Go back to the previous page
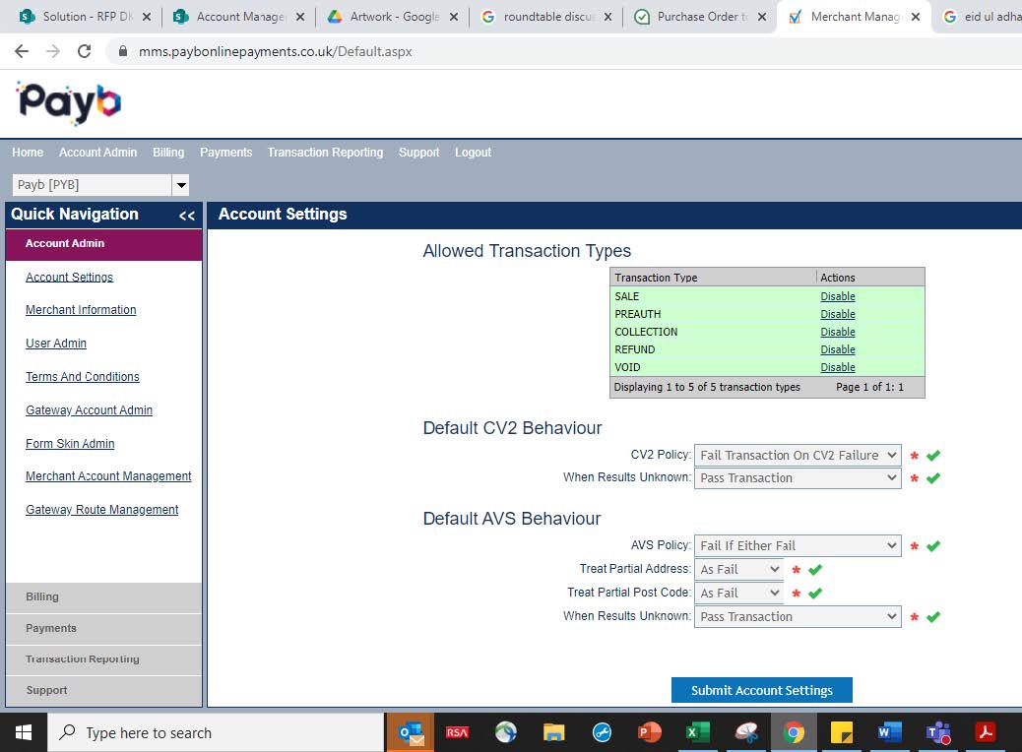The width and height of the screenshot is (1022, 752). (x=22, y=51)
